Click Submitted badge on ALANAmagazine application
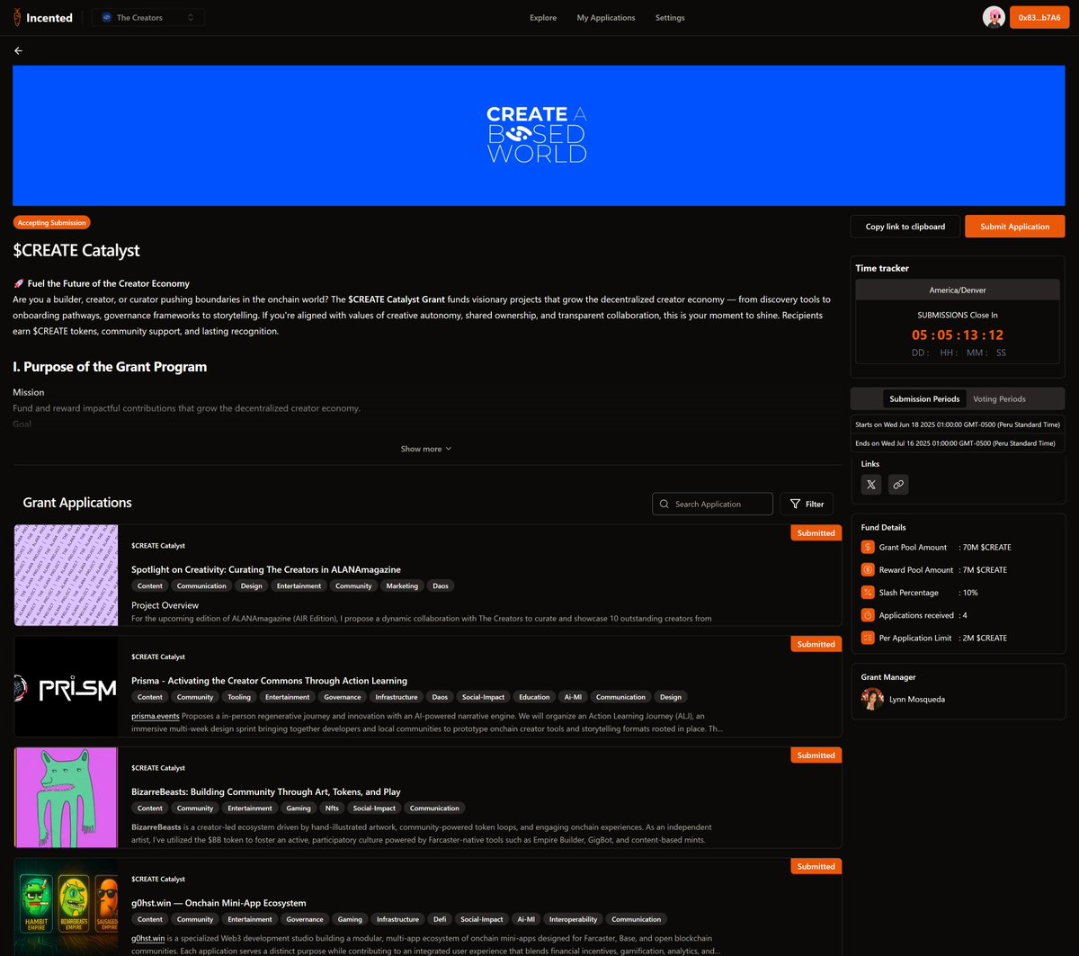The image size is (1079, 956). click(816, 532)
